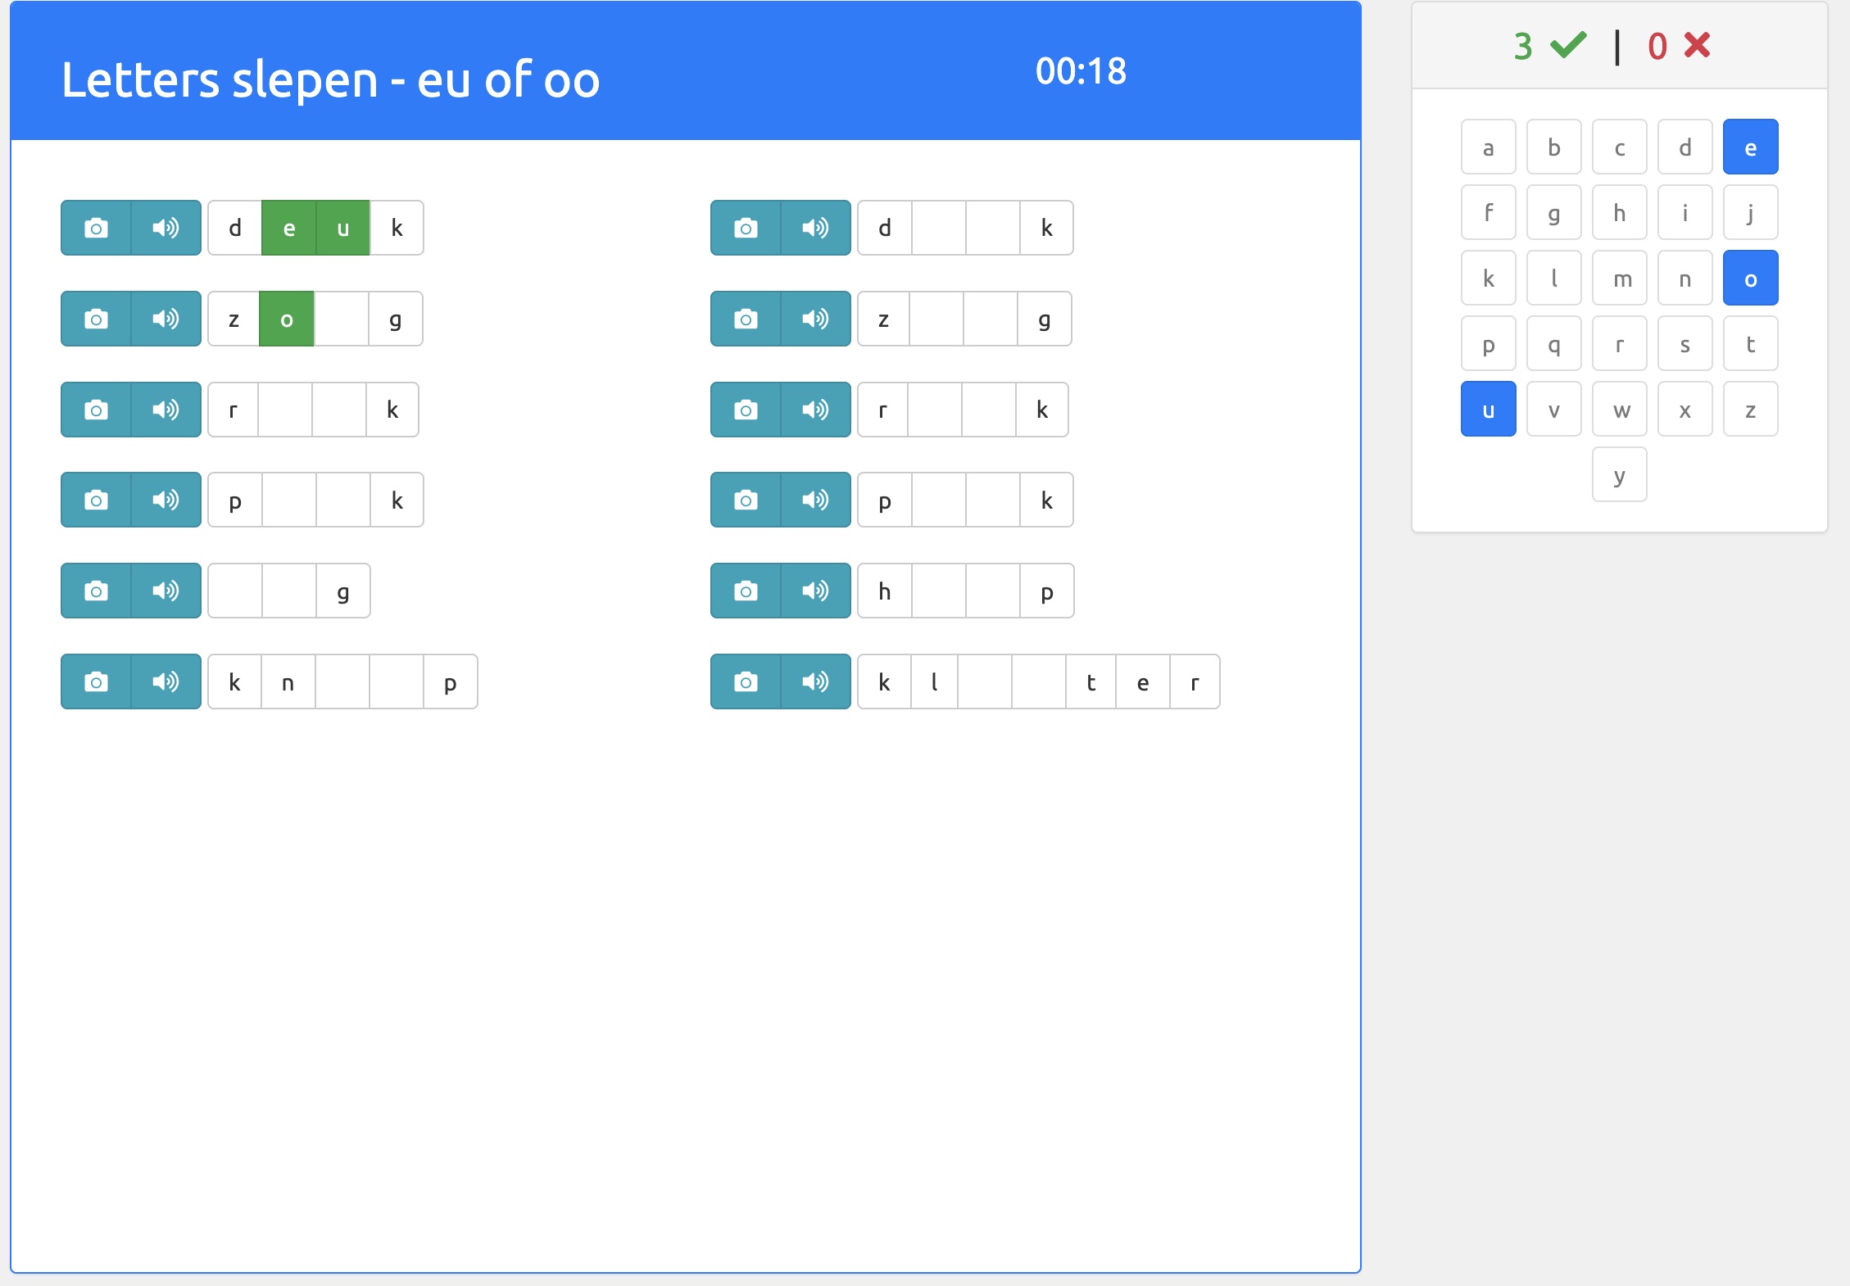Select the highlighted letter 'e' tile
This screenshot has height=1286, width=1850.
(x=1750, y=147)
